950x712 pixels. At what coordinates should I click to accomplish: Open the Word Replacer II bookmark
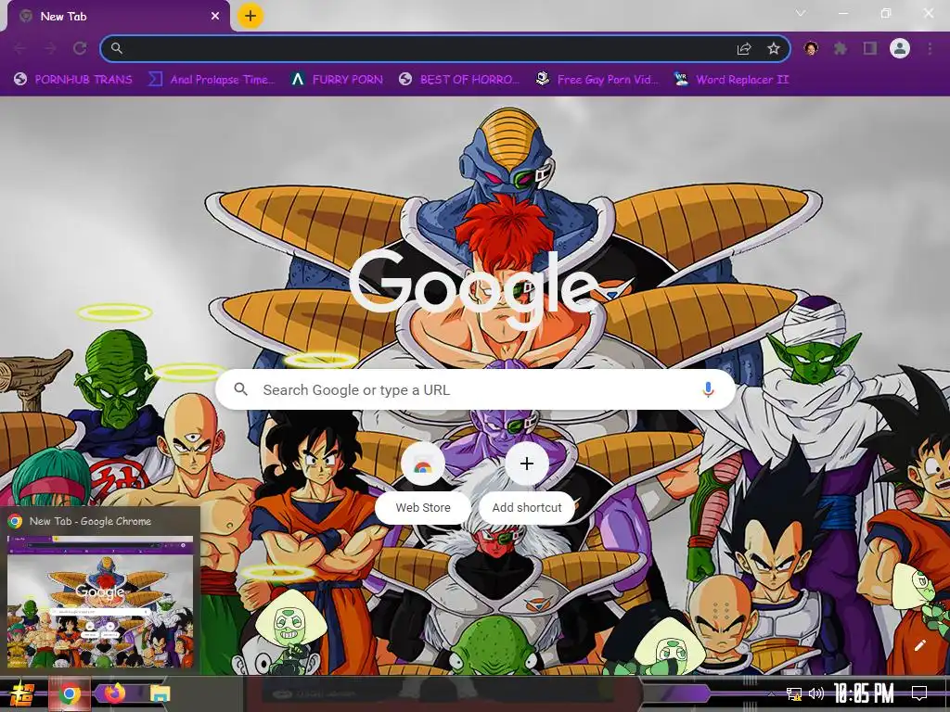732,80
